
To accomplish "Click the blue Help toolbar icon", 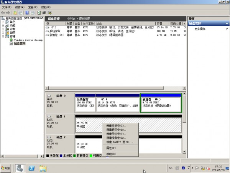I will (x=27, y=13).
